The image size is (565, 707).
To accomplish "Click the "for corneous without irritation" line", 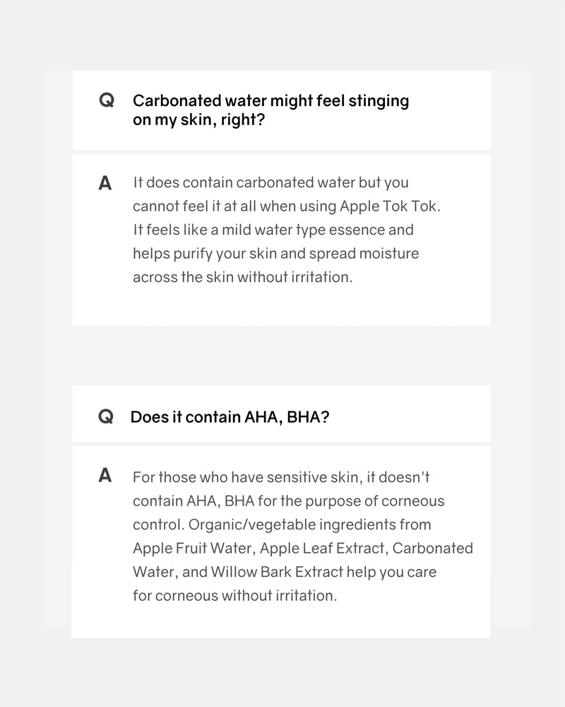I will [x=234, y=595].
